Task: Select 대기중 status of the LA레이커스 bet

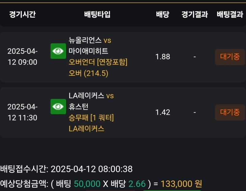Action: (x=230, y=112)
